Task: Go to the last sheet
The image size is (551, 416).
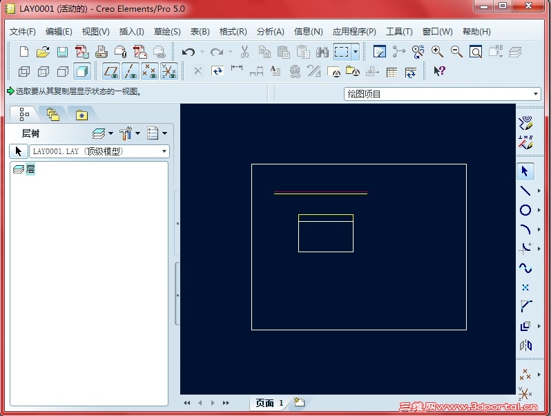Action: 226,403
